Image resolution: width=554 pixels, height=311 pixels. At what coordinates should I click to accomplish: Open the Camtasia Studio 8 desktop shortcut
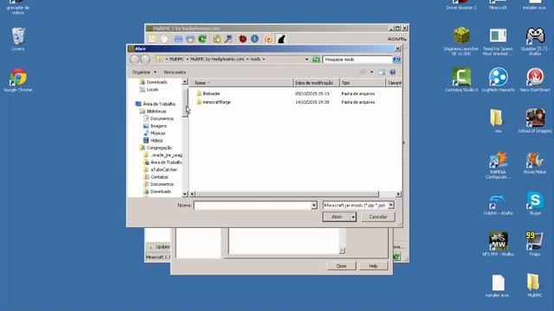(461, 79)
